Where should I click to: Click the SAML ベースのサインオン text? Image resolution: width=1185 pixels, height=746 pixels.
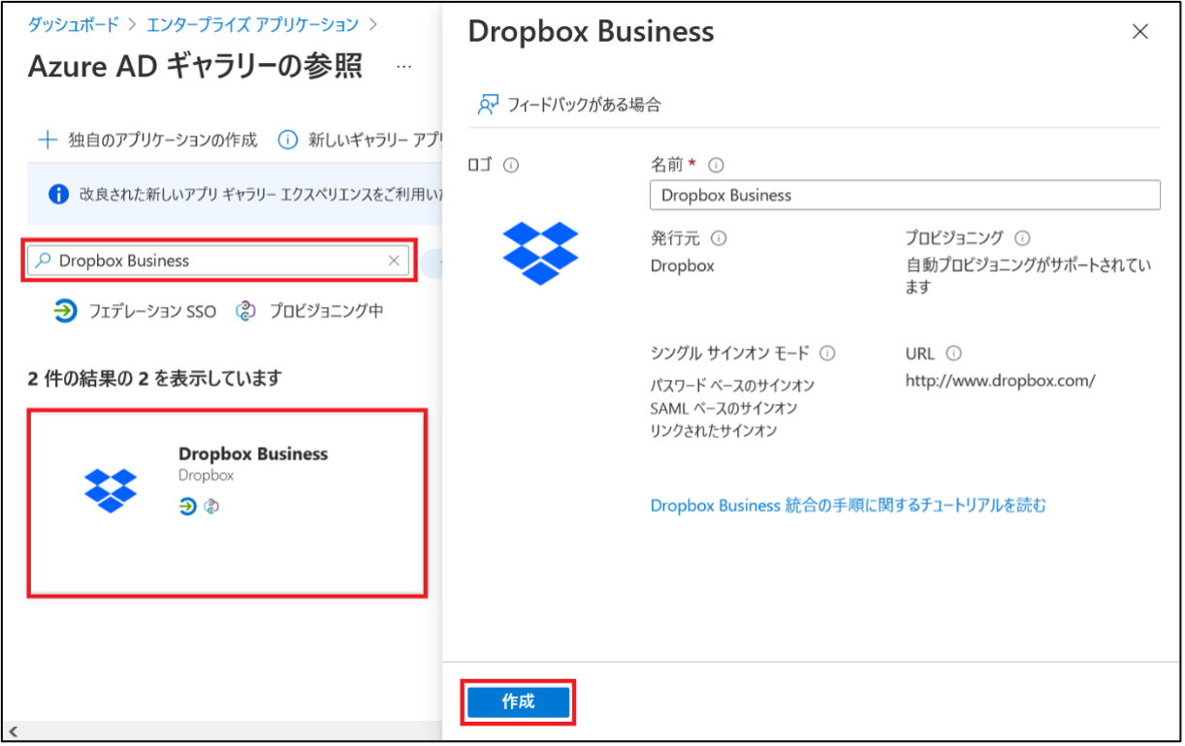click(723, 409)
